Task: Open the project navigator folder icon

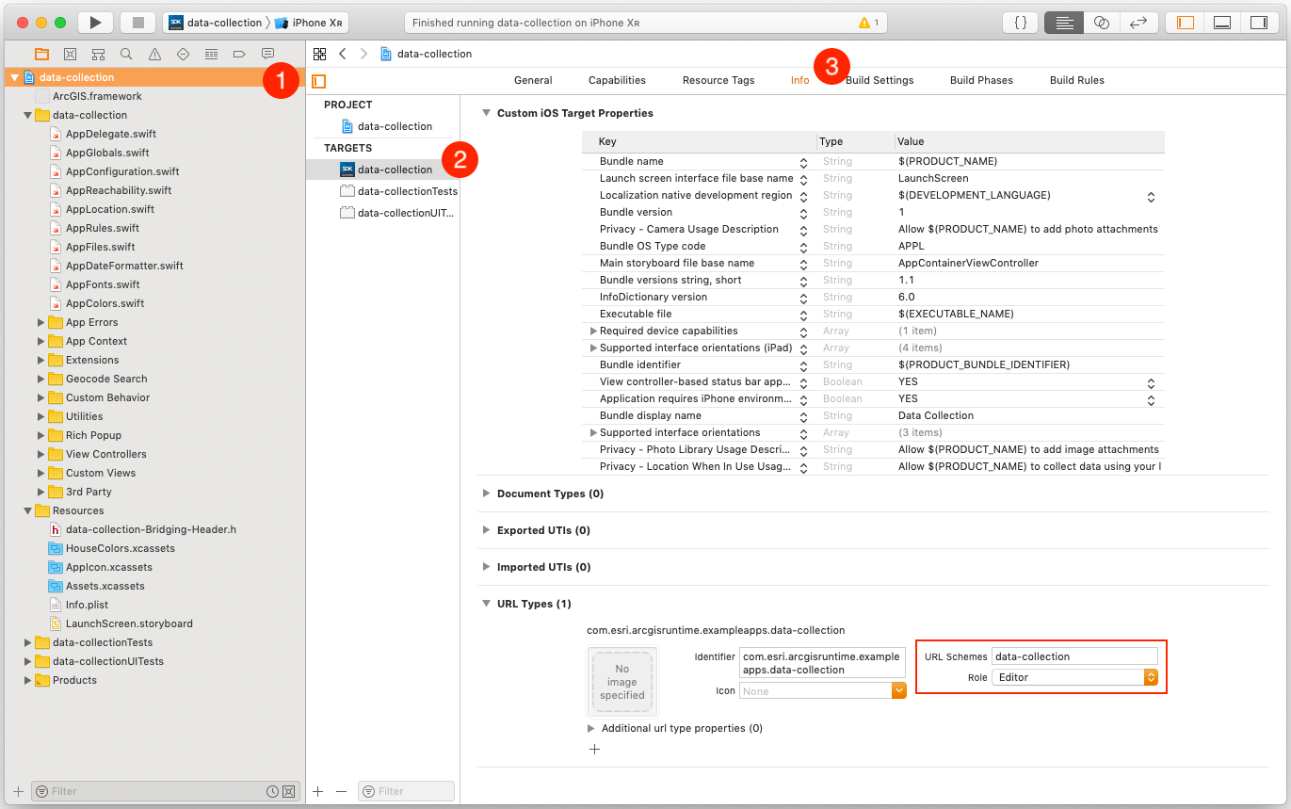Action: [41, 54]
